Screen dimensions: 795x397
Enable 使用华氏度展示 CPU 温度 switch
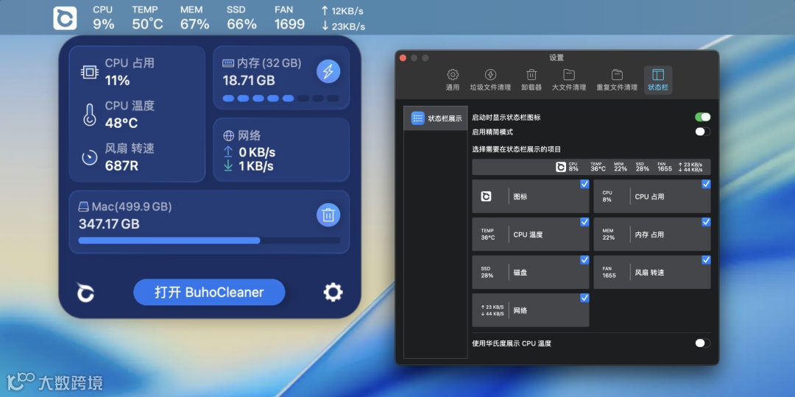[703, 343]
